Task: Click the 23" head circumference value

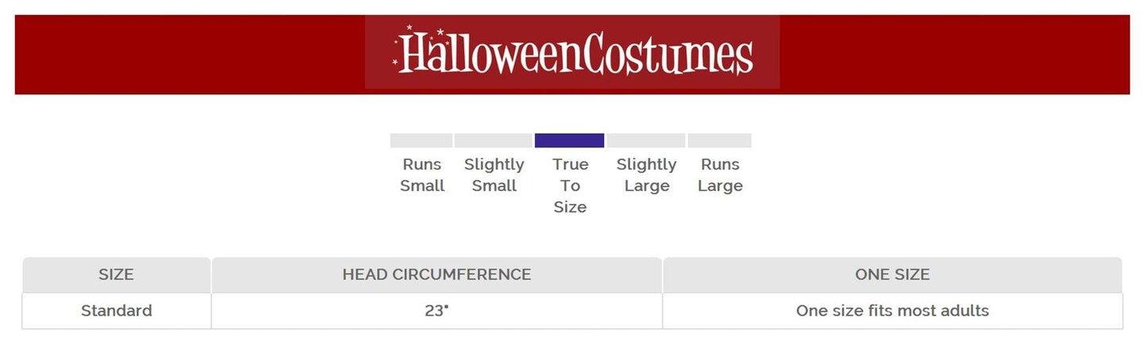Action: 437,311
